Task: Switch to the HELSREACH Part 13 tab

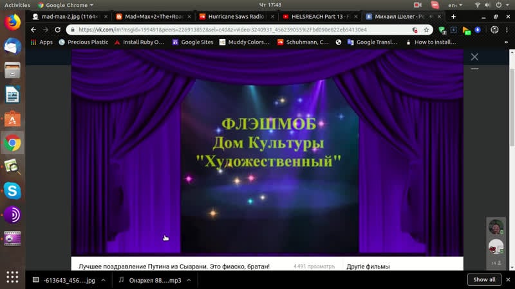Action: pyautogui.click(x=320, y=17)
